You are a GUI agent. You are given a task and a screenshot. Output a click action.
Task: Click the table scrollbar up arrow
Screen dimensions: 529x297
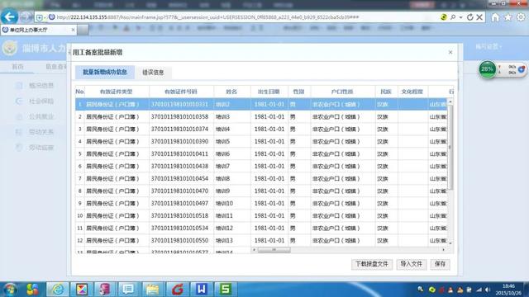(x=450, y=101)
